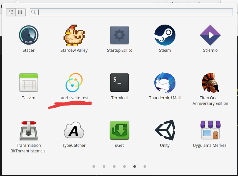Go to first page dot
Screen dimensions: 238x176
tap(94, 166)
